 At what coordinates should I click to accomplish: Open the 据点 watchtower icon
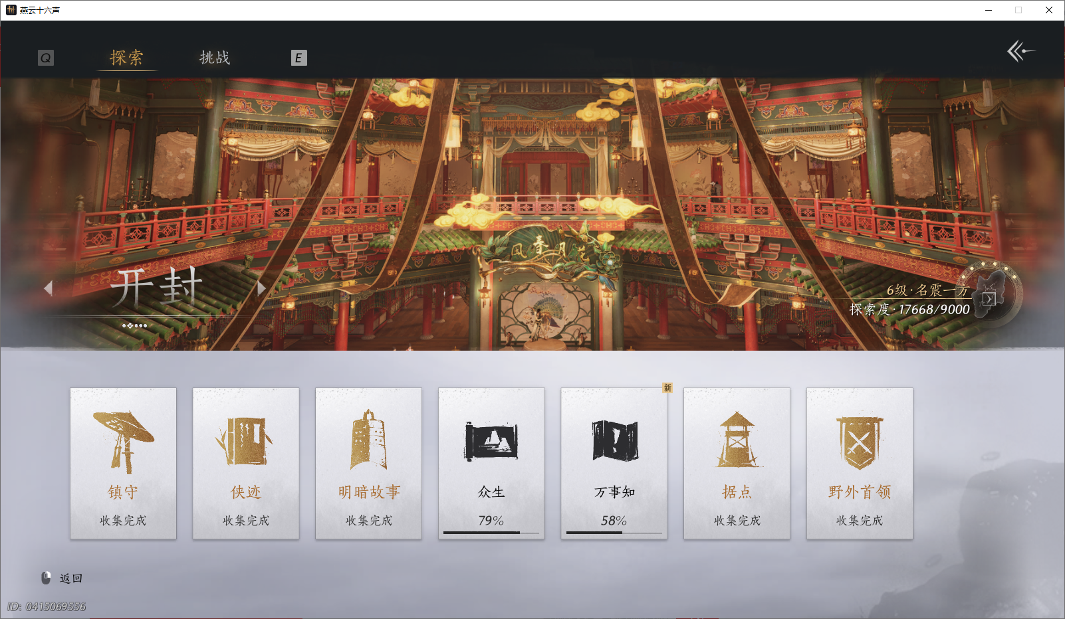coord(737,438)
